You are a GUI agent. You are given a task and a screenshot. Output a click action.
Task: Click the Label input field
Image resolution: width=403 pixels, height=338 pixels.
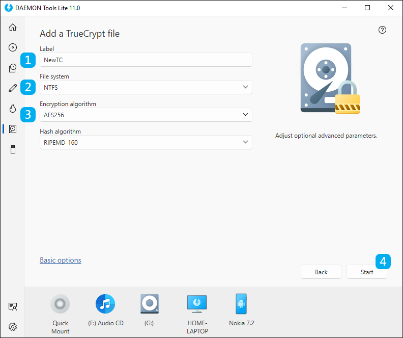(146, 60)
